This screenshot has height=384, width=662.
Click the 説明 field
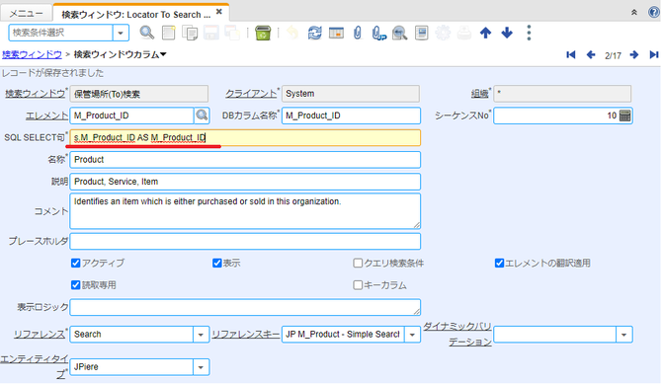click(x=245, y=182)
